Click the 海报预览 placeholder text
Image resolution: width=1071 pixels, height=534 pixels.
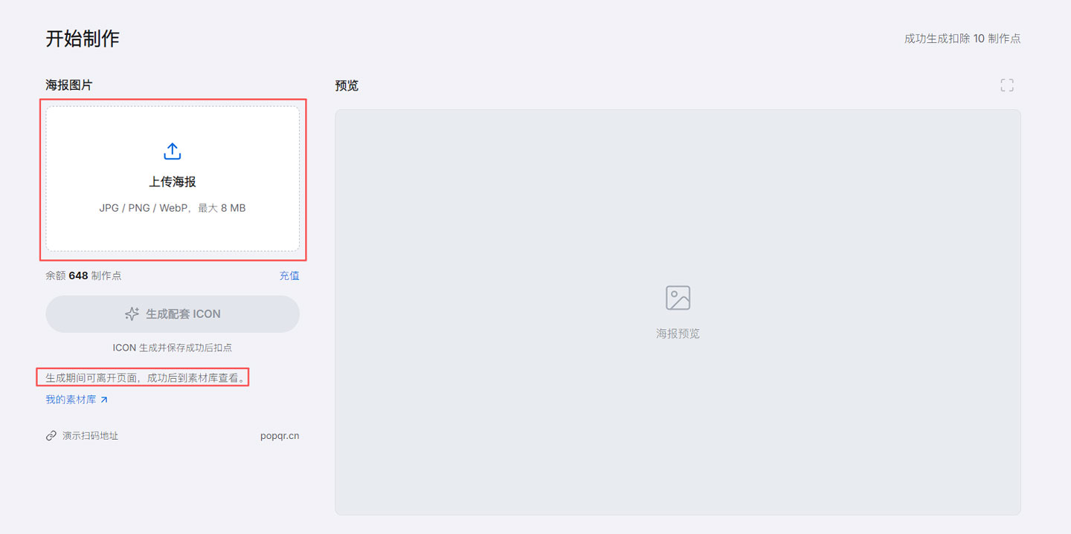coord(678,334)
